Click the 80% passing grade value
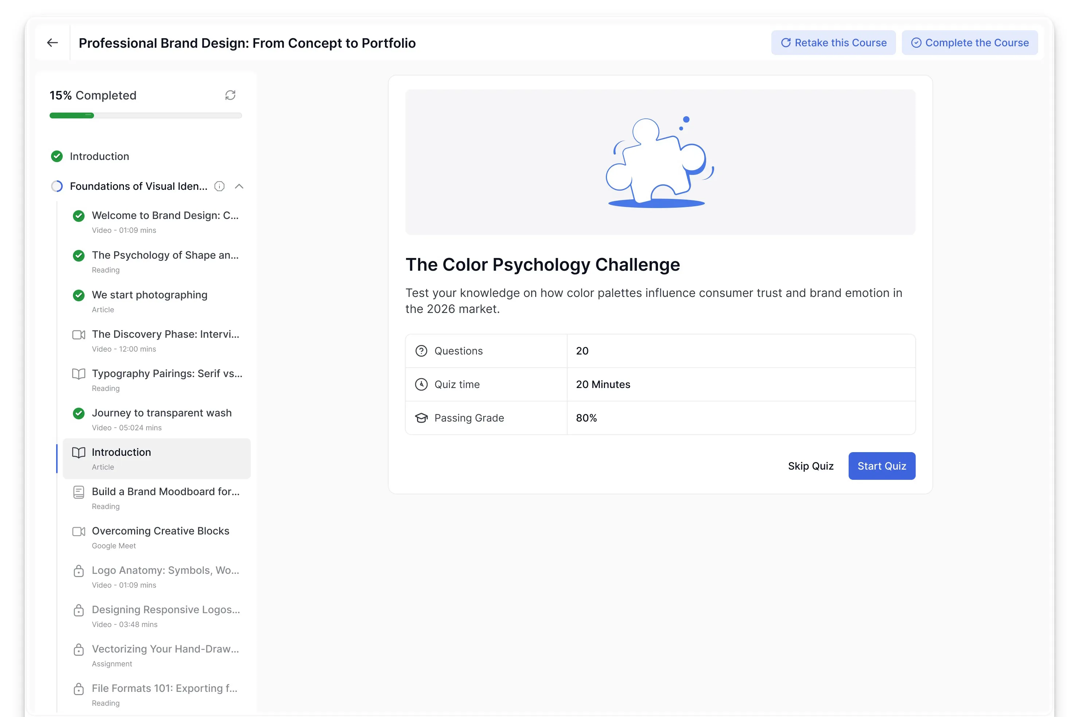The image size is (1079, 717). 586,418
